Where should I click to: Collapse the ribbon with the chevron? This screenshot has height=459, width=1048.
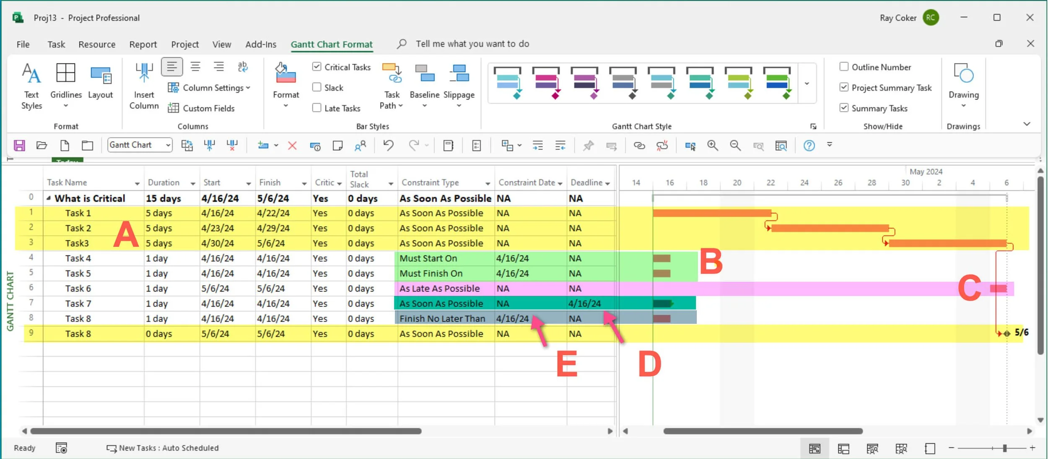(x=1027, y=124)
